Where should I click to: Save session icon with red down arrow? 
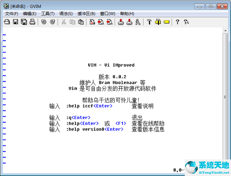(x=129, y=22)
